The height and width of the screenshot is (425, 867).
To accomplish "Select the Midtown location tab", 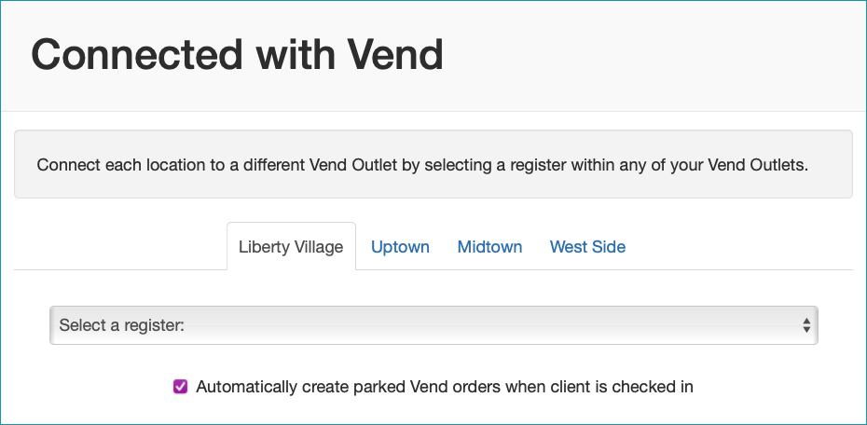I will coord(489,247).
